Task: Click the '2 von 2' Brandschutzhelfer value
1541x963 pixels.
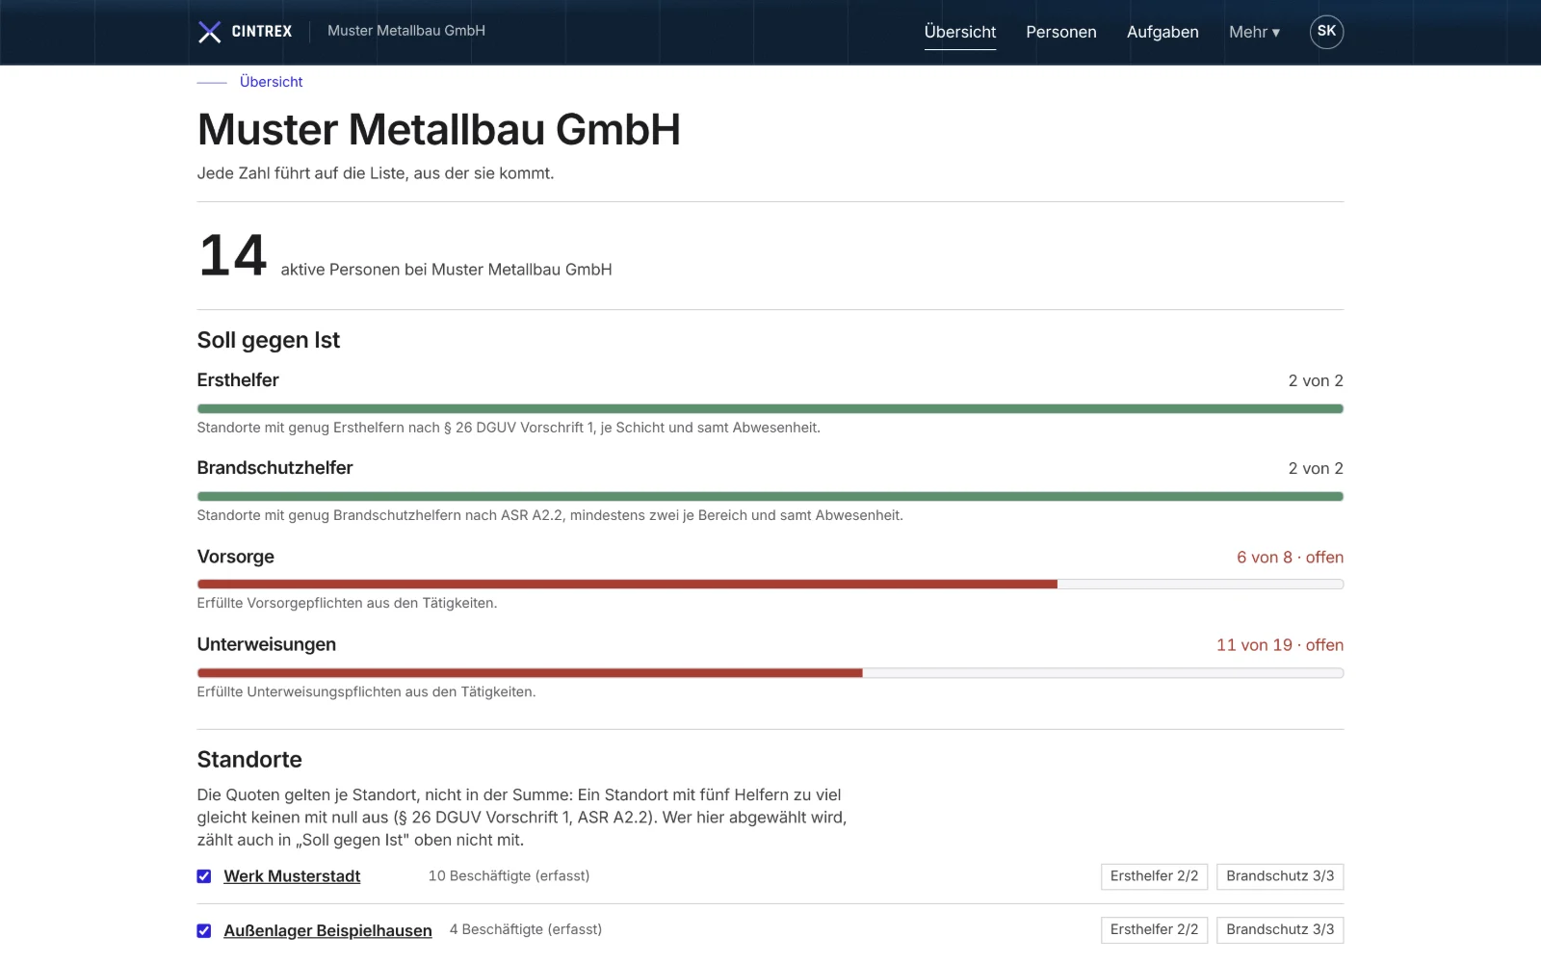Action: coord(1316,469)
